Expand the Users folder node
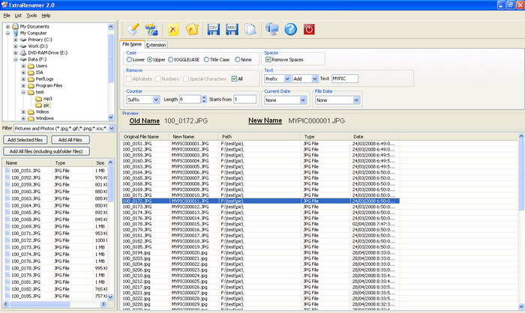The width and height of the screenshot is (525, 313). point(23,66)
